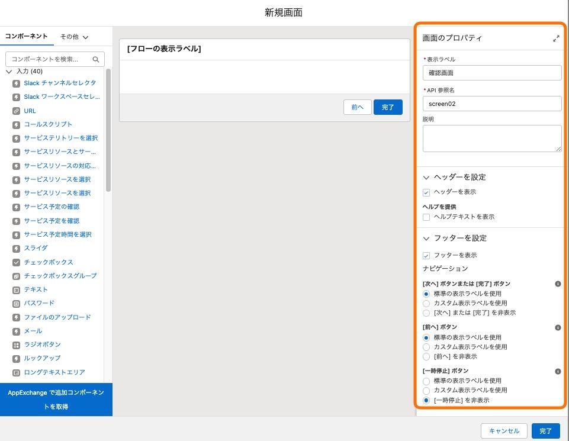Click the Slack チャンネルセレクタ component icon

16,83
